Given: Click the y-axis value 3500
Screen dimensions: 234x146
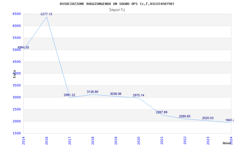Looking at the screenshot, I should click(x=17, y=86).
